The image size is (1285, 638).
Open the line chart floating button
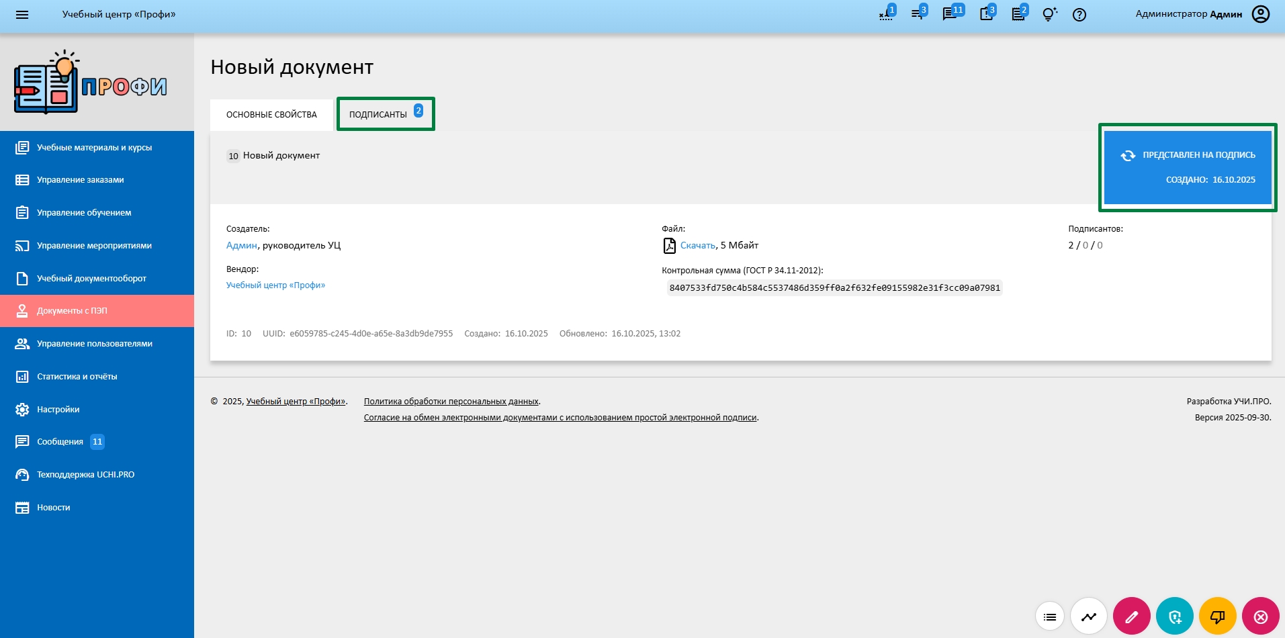coord(1088,616)
